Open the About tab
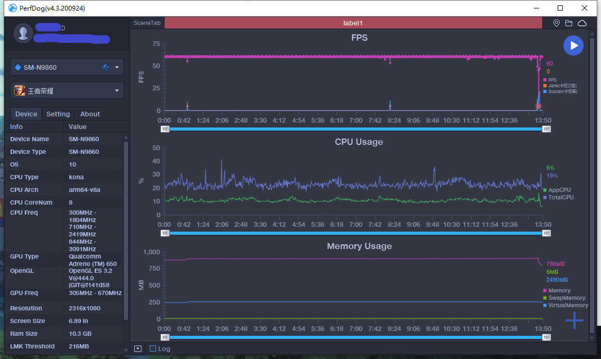Viewport: 601px width, 359px height. tap(89, 114)
